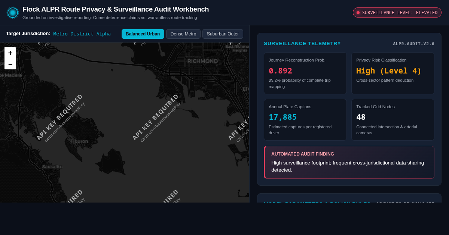Click the High (Level 4) risk classification
Viewport: 449px width, 235px height.
point(389,71)
